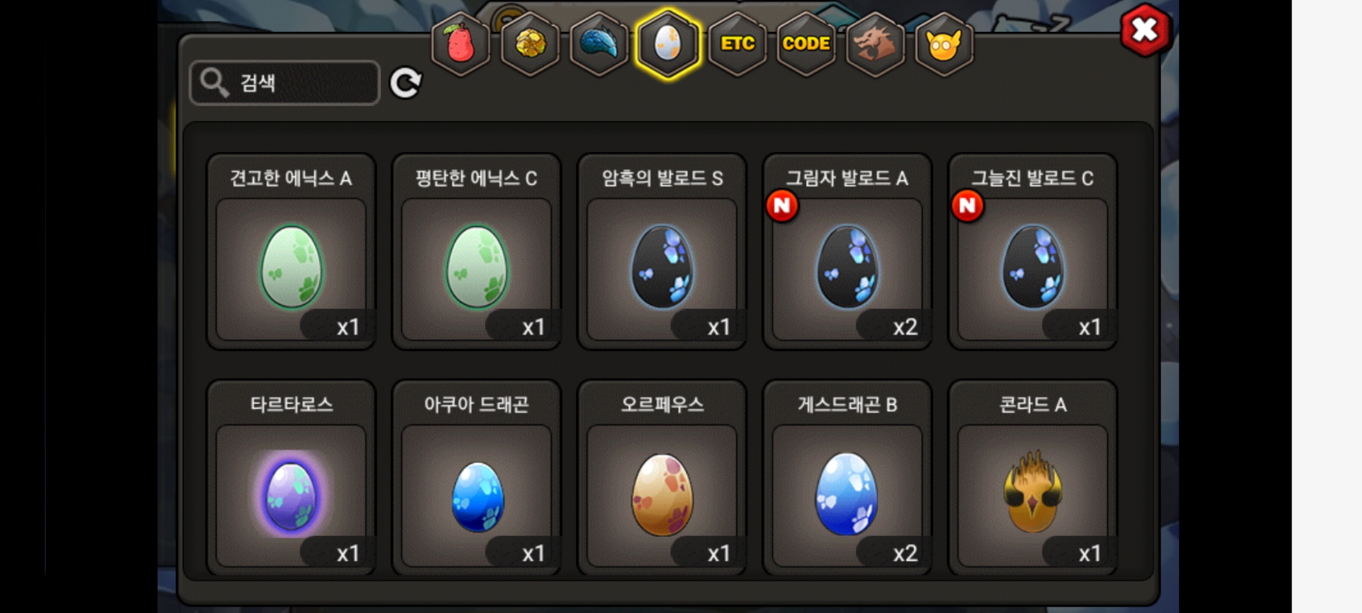Click the 검색 search input field
The image size is (1362, 613).
(x=284, y=83)
